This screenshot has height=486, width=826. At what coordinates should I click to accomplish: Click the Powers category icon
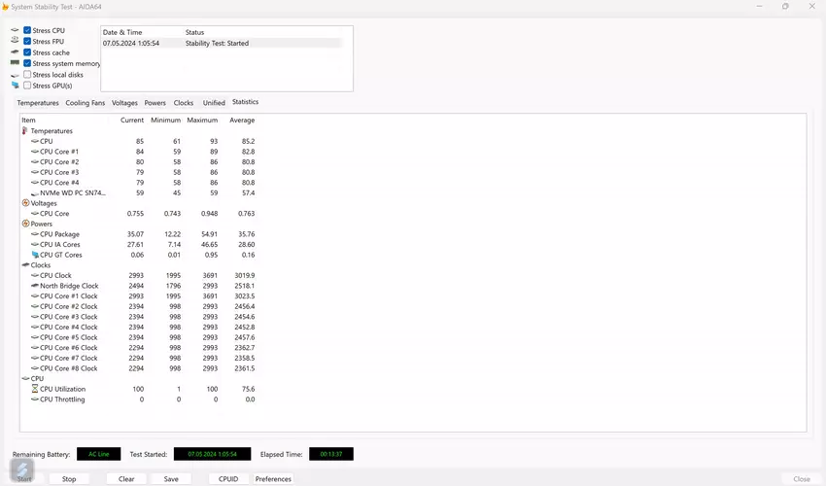click(25, 224)
